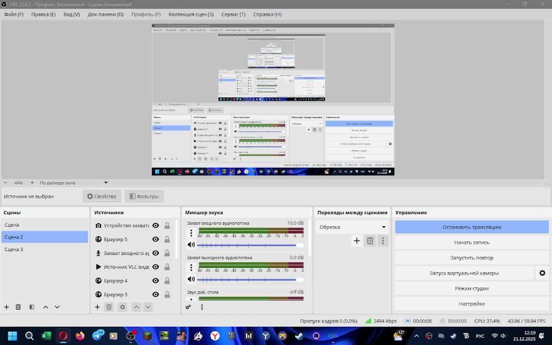
Task: Click Остановить трансляцию button
Action: (471, 227)
